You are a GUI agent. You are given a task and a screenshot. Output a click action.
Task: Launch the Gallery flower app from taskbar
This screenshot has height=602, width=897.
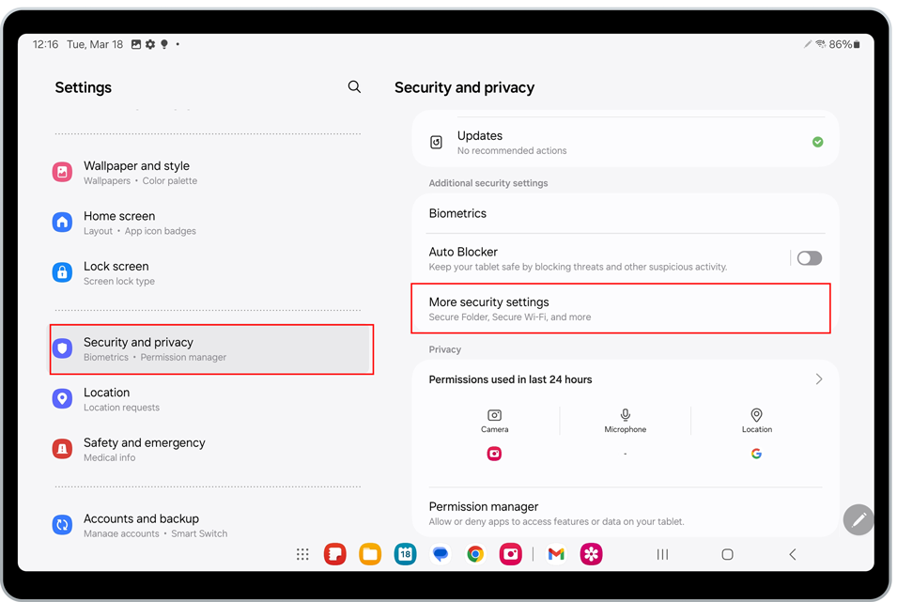591,554
